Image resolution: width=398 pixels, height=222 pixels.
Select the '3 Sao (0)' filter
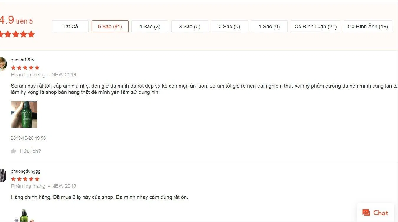[190, 26]
